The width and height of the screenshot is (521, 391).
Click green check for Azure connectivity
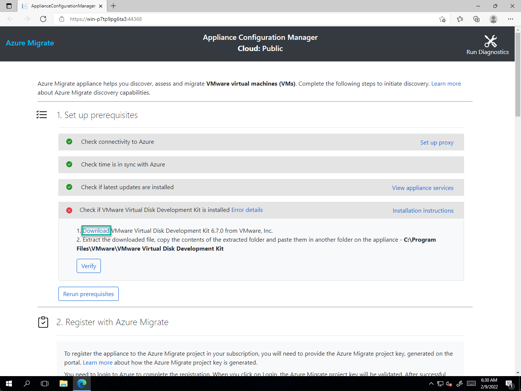(69, 142)
